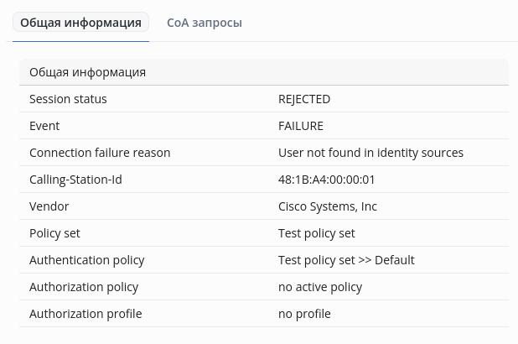Click 'Test policy set >> Default' value
Image resolution: width=518 pixels, height=344 pixels.
[346, 260]
